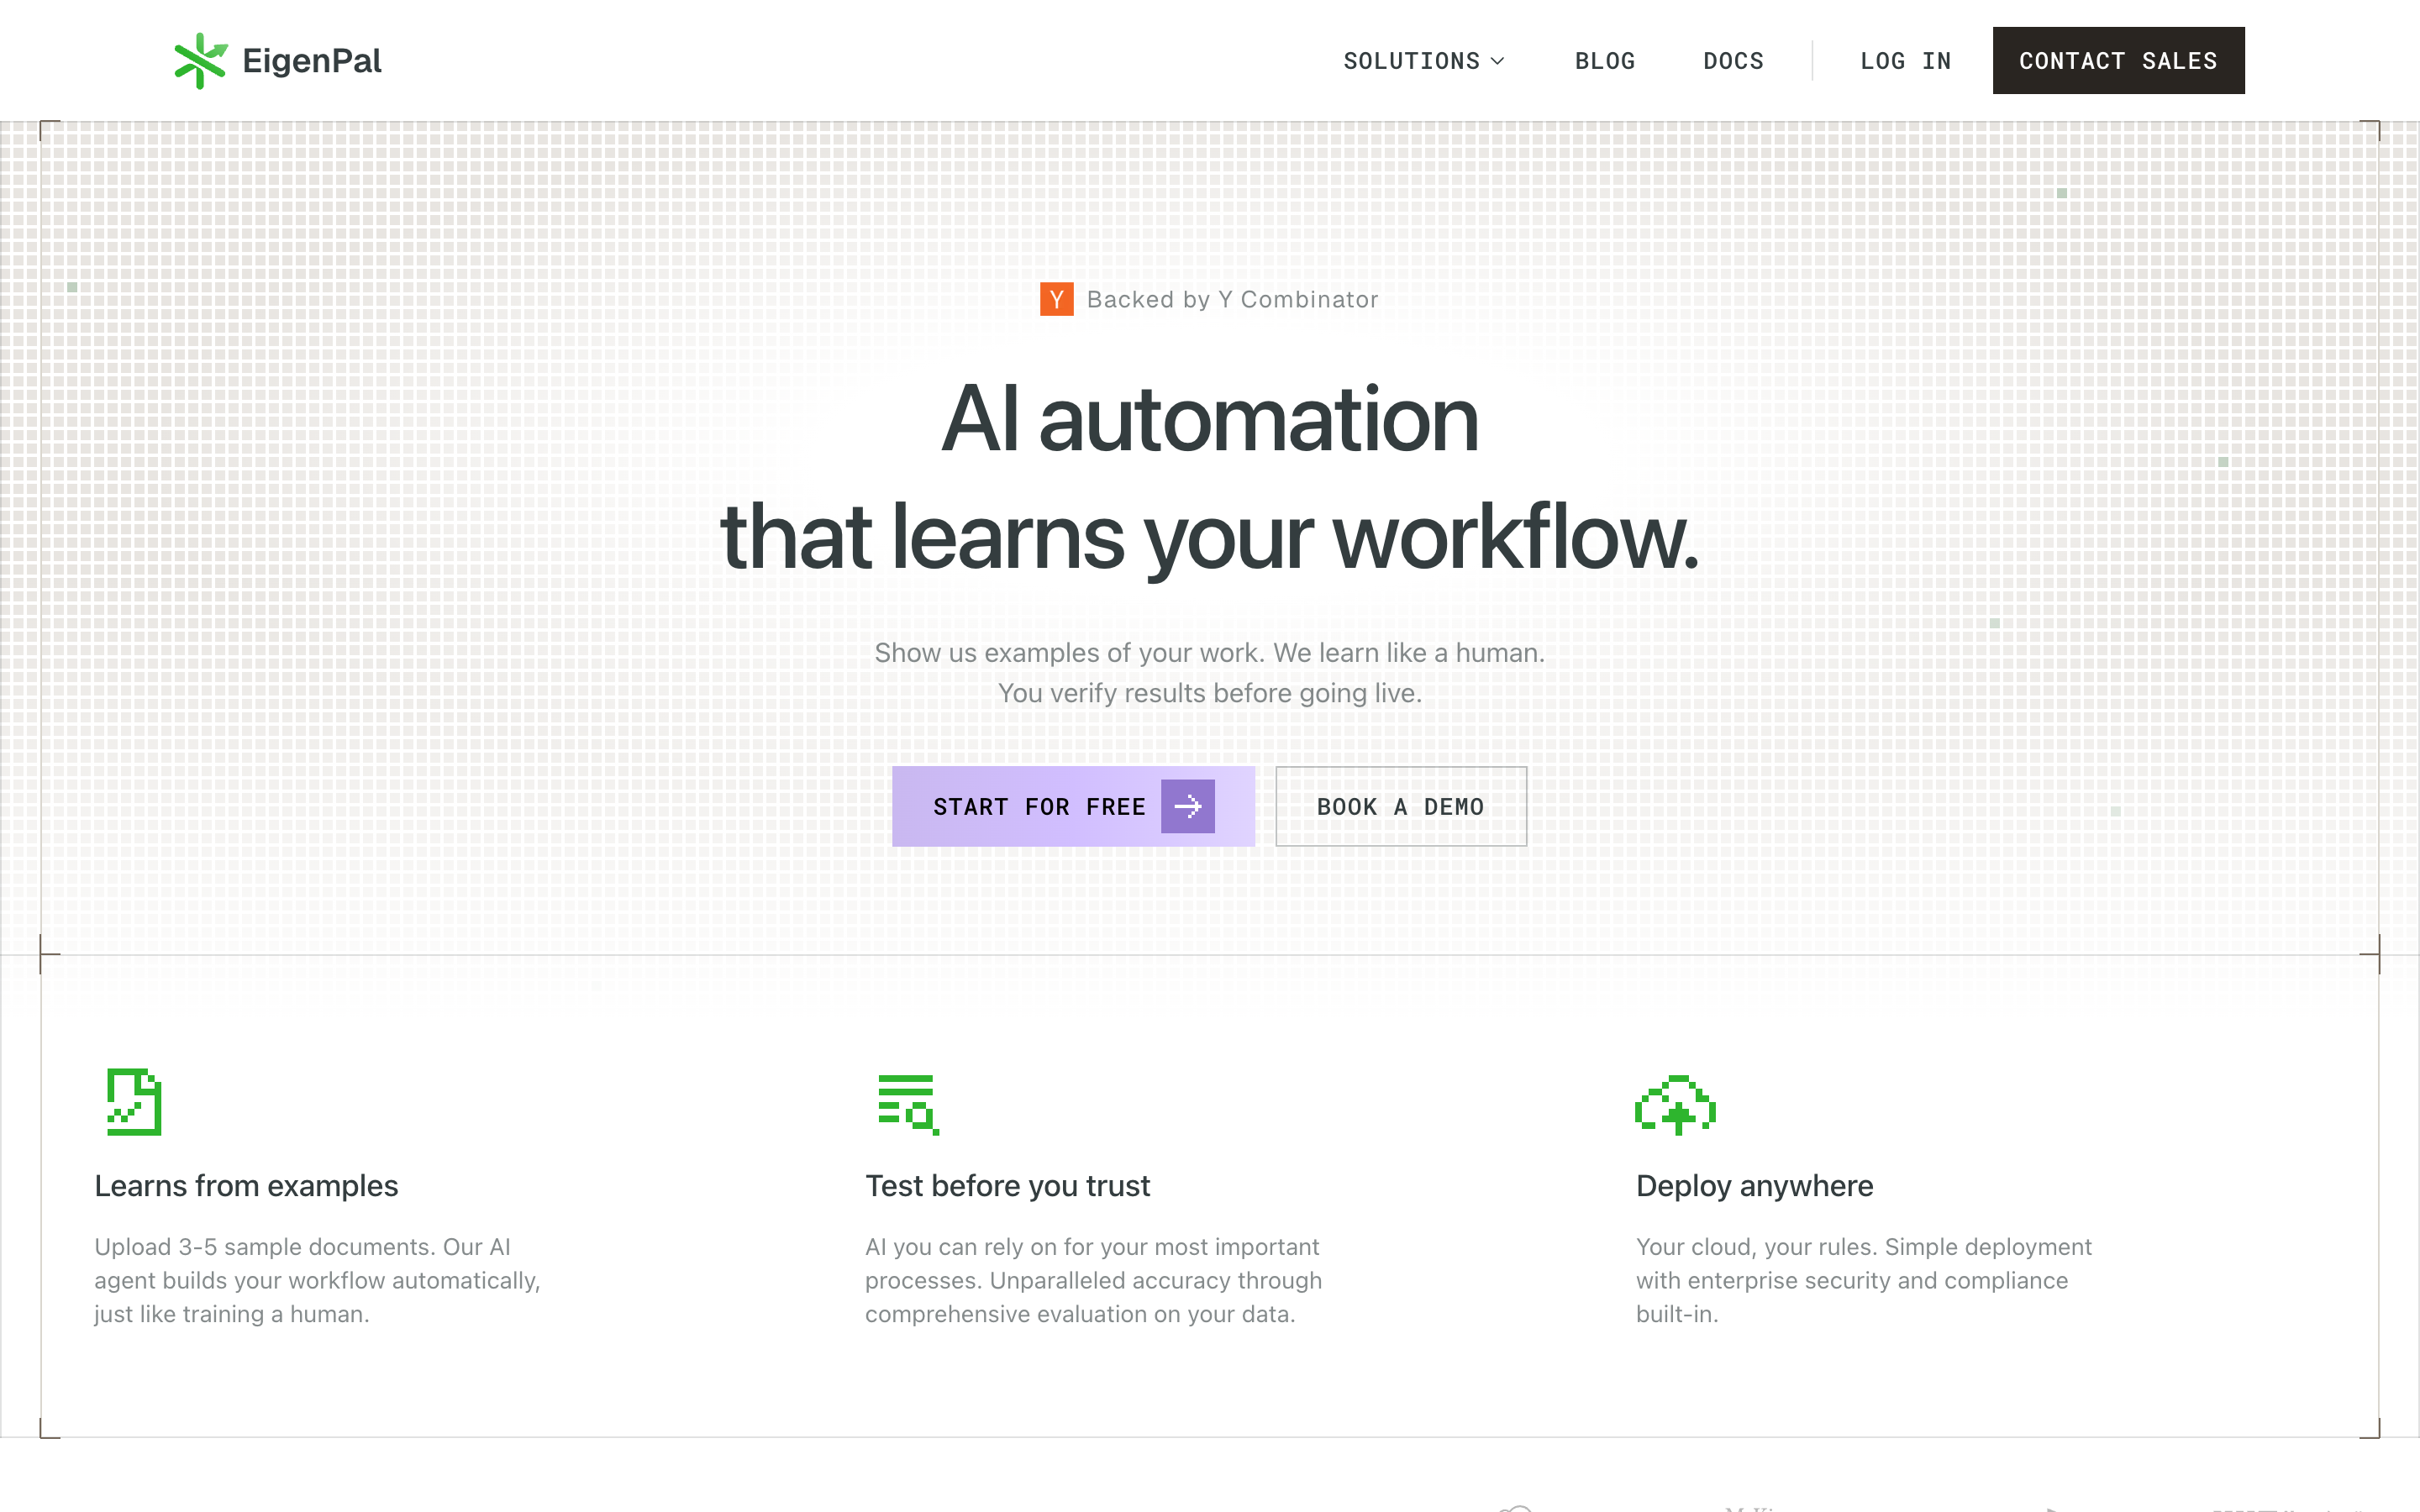
Task: Click the Contact Sales button
Action: click(x=2118, y=60)
